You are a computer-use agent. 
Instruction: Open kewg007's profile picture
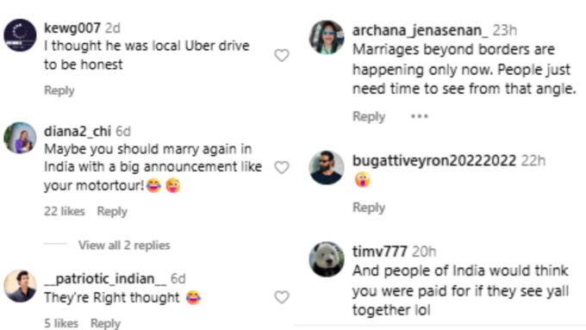(x=20, y=35)
